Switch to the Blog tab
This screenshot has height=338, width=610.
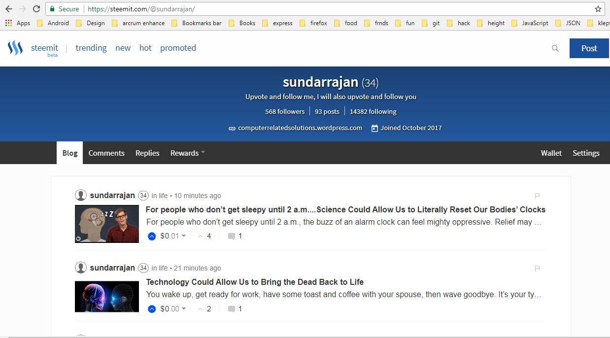tap(70, 153)
